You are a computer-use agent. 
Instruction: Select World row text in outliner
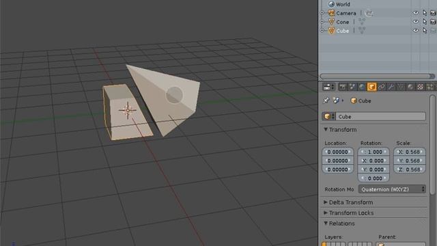pos(343,4)
